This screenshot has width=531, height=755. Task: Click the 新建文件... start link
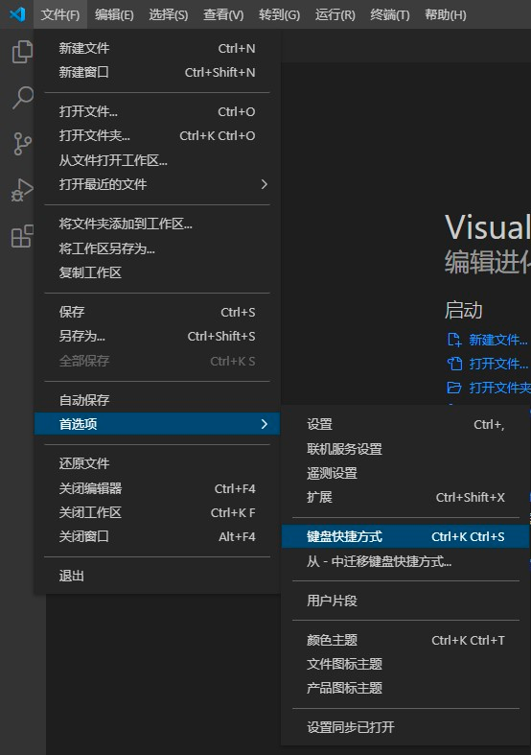click(x=498, y=340)
